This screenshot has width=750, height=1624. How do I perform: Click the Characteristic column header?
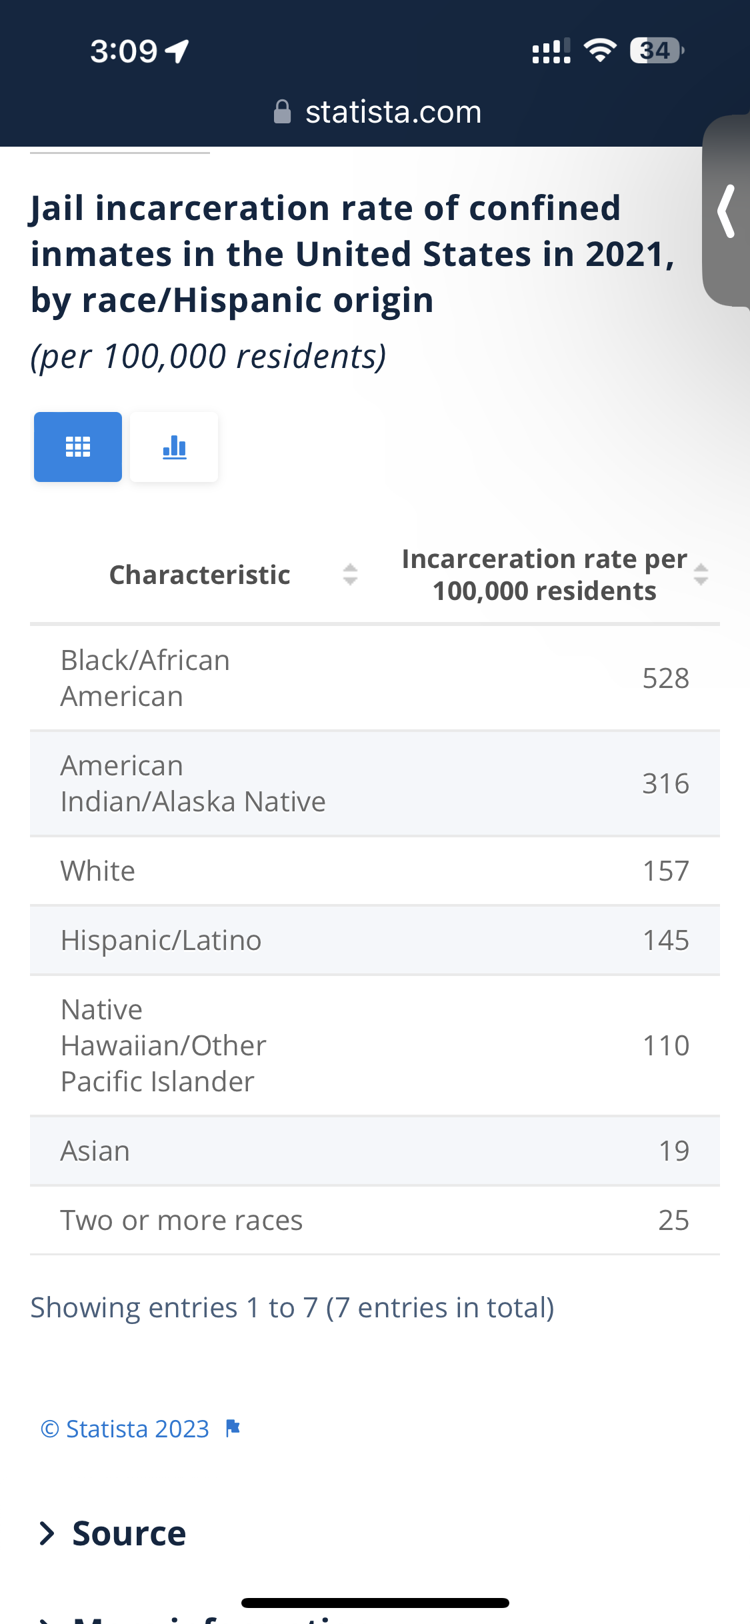[199, 575]
